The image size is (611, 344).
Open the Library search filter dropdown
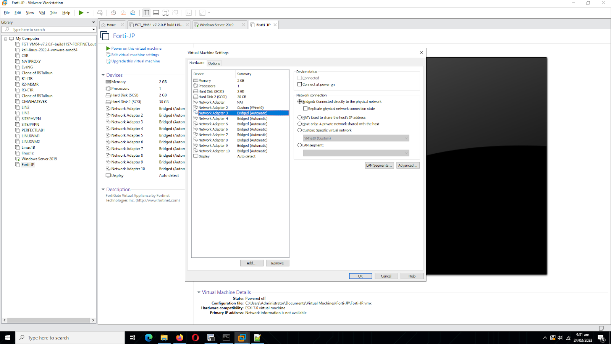(x=93, y=29)
